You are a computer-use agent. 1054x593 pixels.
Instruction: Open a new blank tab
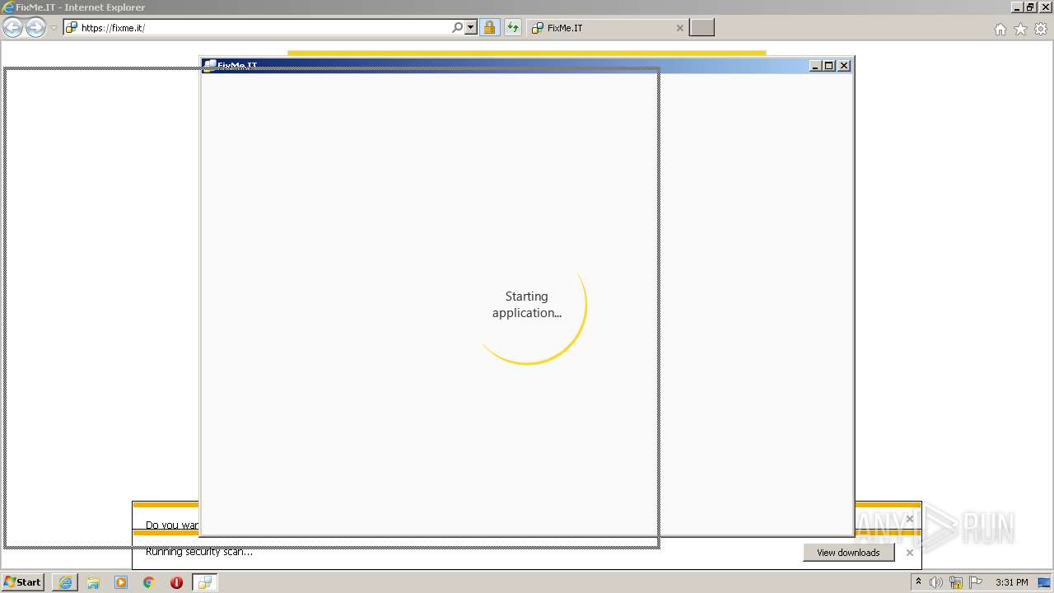(x=702, y=27)
